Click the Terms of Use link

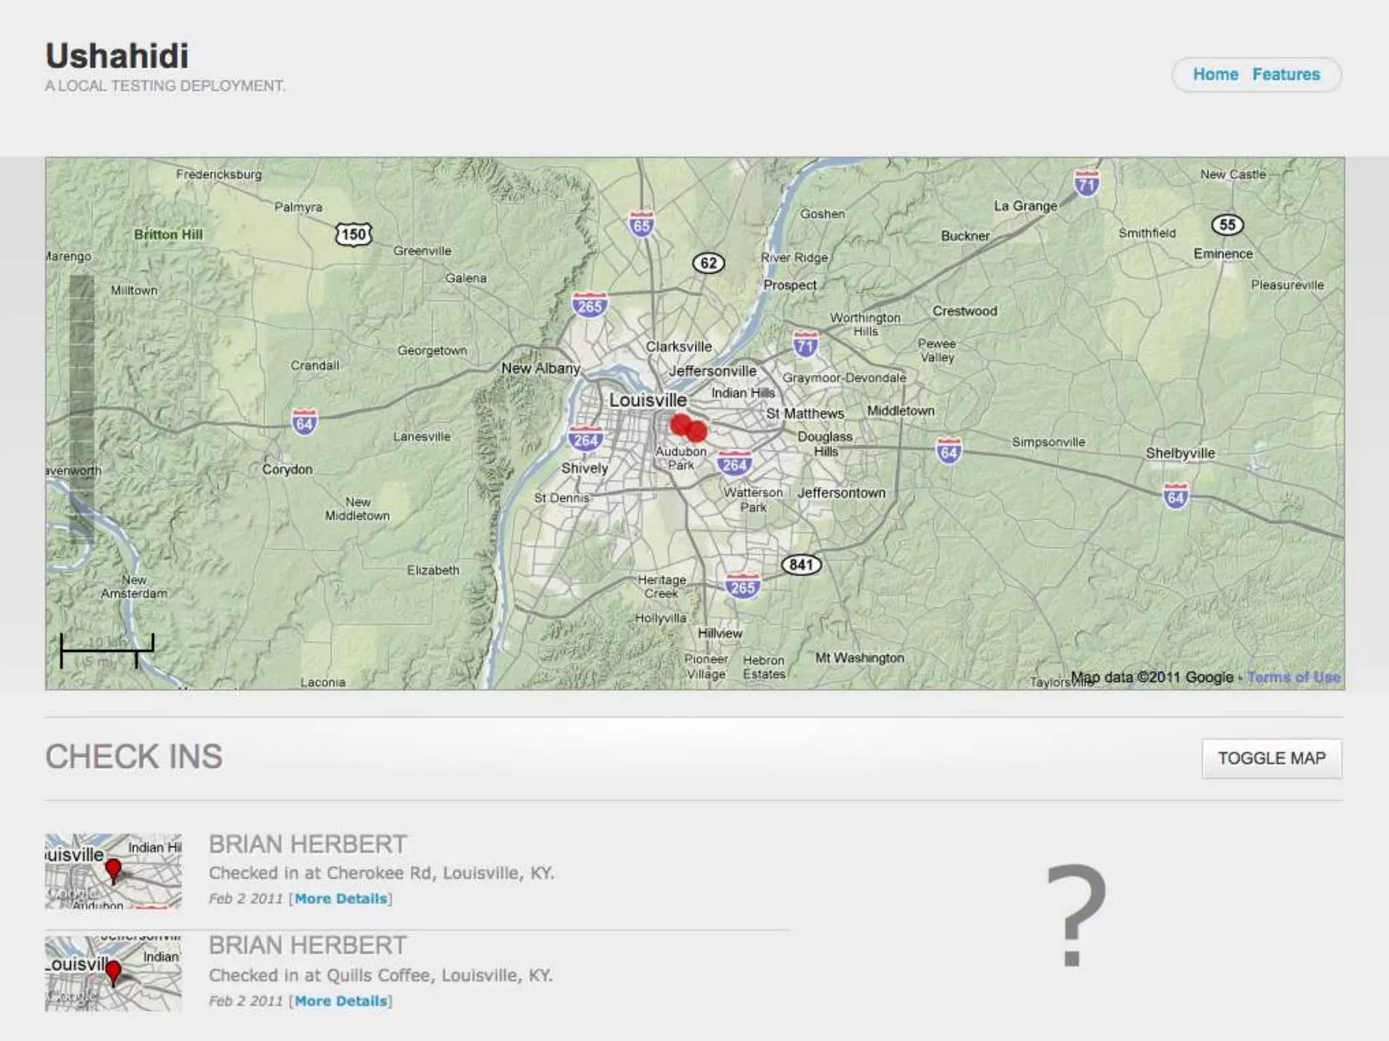pyautogui.click(x=1293, y=677)
